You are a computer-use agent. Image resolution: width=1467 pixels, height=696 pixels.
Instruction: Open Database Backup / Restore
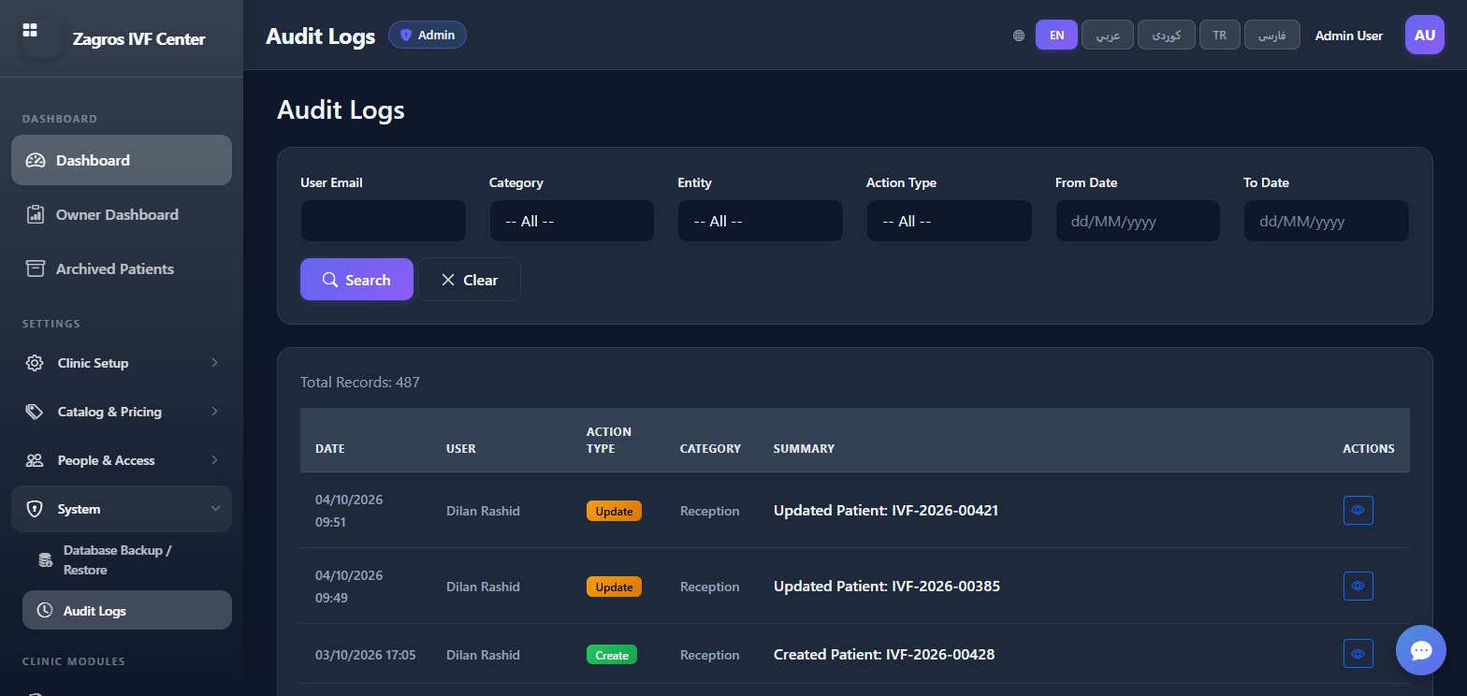coord(127,560)
